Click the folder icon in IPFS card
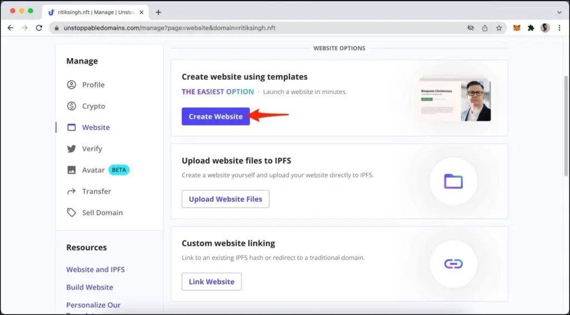Image resolution: width=570 pixels, height=315 pixels. [453, 181]
